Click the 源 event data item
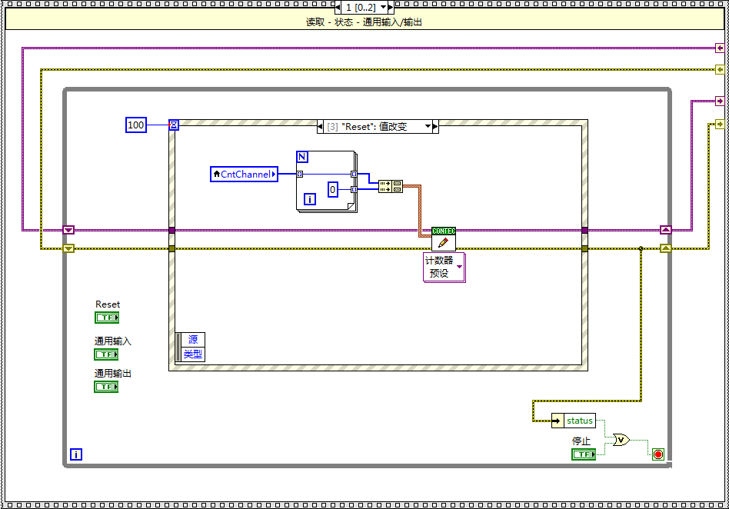The height and width of the screenshot is (509, 729). coord(192,340)
